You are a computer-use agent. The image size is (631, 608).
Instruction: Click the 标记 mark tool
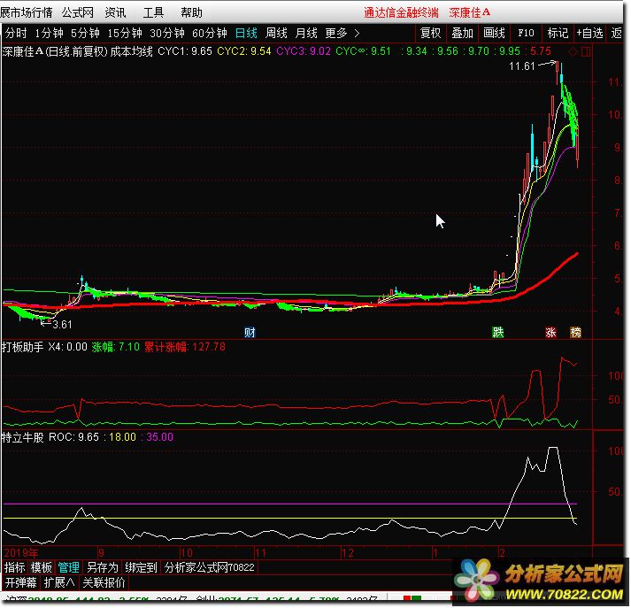tap(558, 33)
